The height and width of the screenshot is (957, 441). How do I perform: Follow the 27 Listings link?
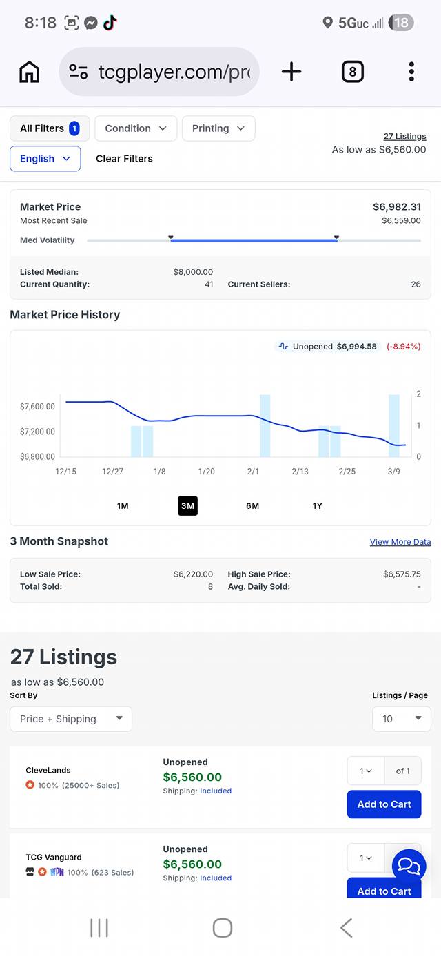pyautogui.click(x=405, y=136)
